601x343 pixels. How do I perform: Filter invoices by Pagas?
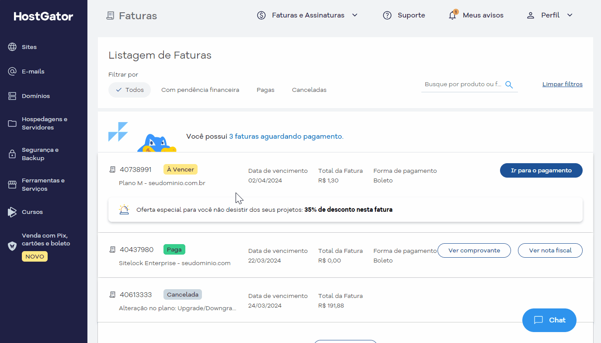tap(265, 90)
